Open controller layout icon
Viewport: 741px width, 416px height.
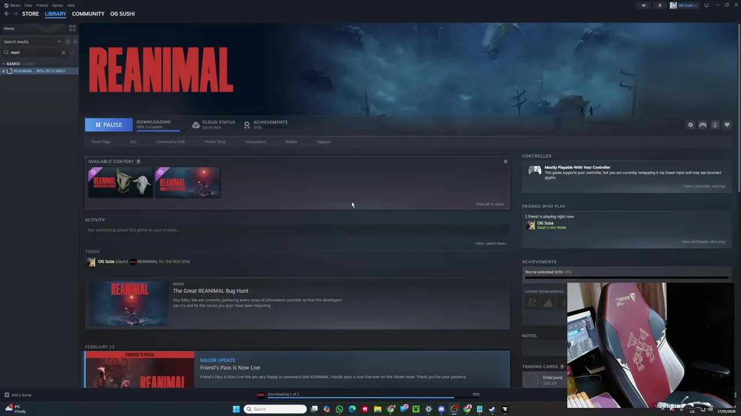702,125
